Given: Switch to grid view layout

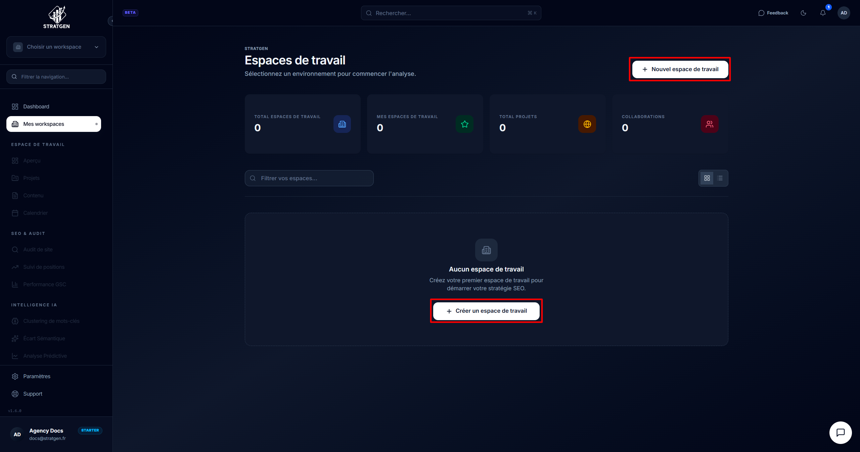Looking at the screenshot, I should [x=707, y=178].
